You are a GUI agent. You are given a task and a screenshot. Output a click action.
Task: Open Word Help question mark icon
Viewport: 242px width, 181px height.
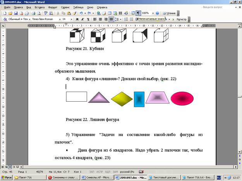coord(158,13)
